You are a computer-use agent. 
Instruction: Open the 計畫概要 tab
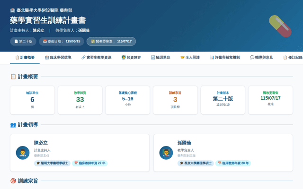click(x=25, y=58)
